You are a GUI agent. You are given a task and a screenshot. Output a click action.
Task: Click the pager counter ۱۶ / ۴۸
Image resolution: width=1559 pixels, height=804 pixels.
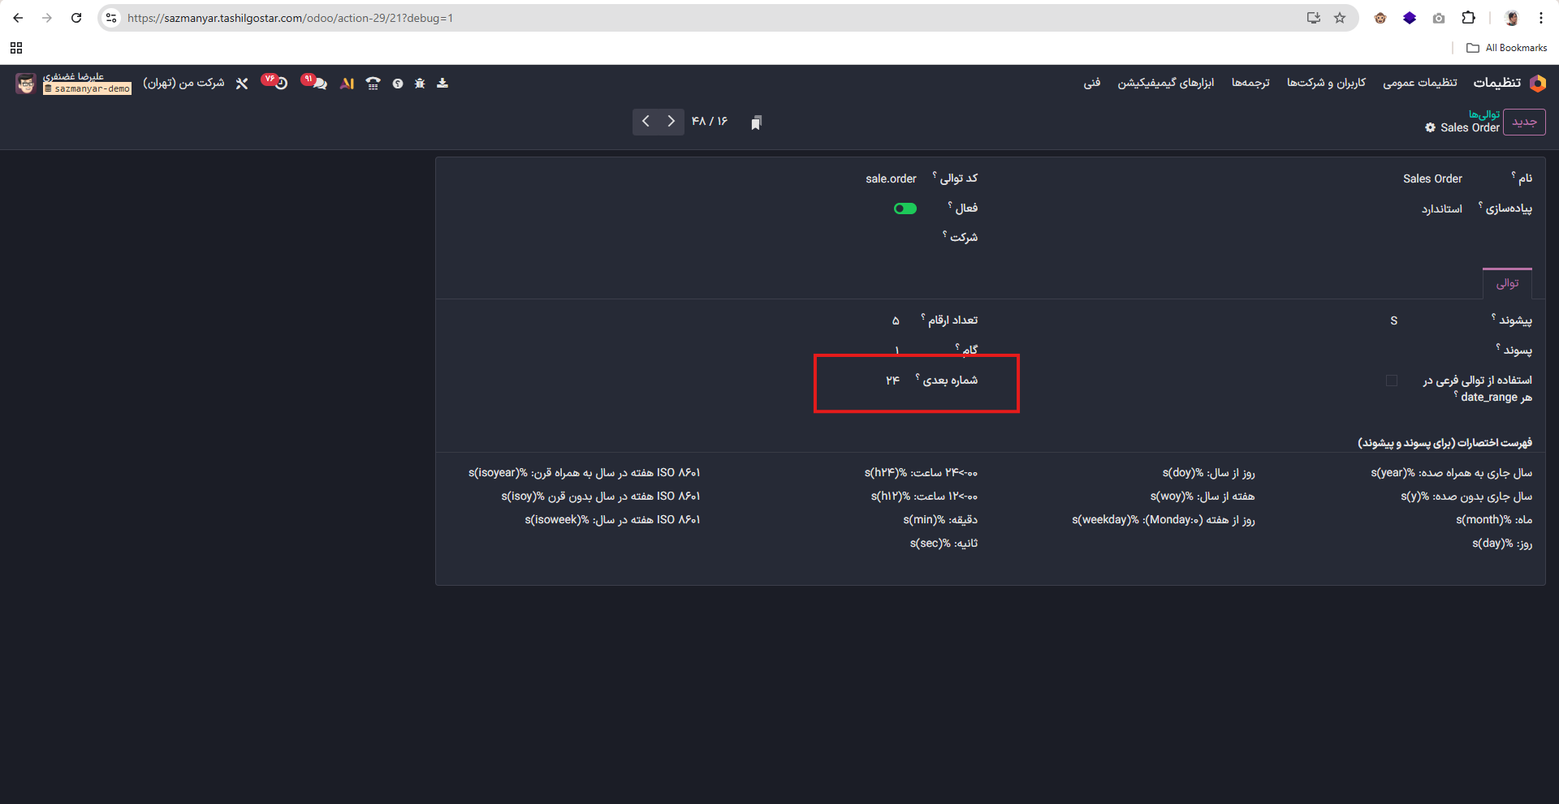coord(710,122)
